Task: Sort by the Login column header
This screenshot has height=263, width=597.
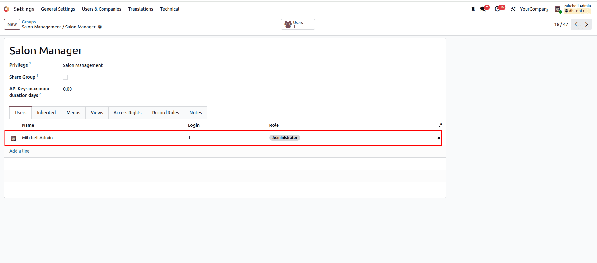Action: 194,125
